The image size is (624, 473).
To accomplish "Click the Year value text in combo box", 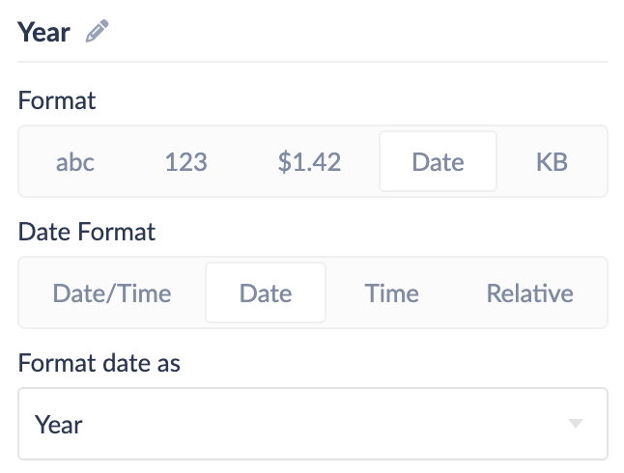I will click(59, 424).
